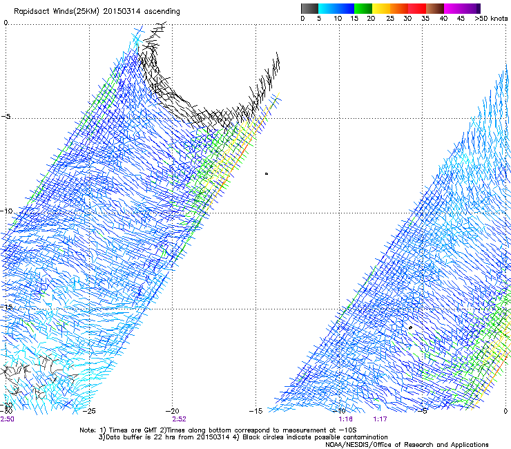This screenshot has width=511, height=449.
Task: Click the gray 0-5 knots legend segment
Action: 309,8
